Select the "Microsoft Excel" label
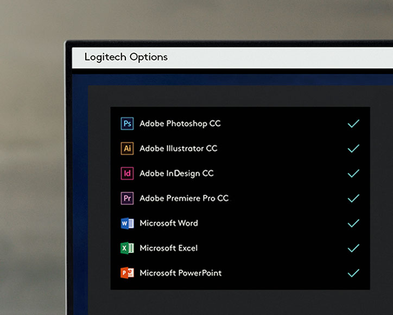This screenshot has height=315, width=393. coord(168,248)
